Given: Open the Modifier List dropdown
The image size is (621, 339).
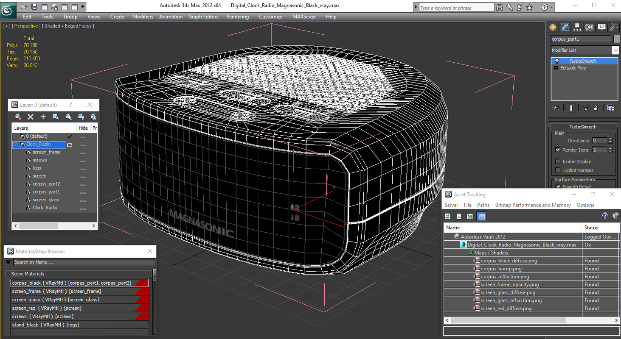Looking at the screenshot, I should (616, 50).
